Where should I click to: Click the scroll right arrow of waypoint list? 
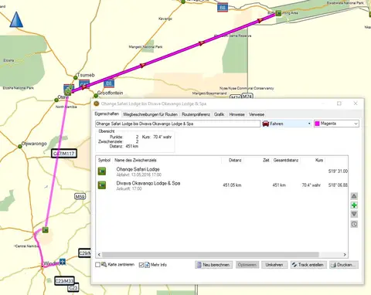345,255
